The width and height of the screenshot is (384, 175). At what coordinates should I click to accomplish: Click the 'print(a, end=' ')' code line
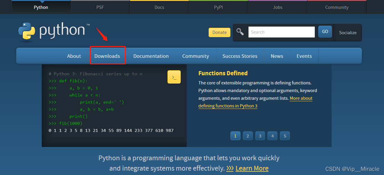[86, 102]
